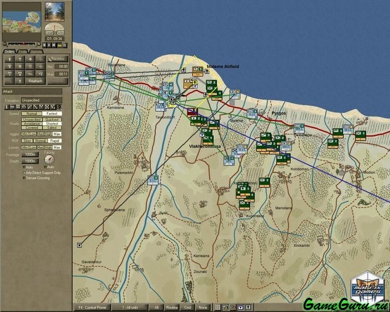390x312 pixels.
Task: Click the first order icon in top row
Action: (9, 59)
